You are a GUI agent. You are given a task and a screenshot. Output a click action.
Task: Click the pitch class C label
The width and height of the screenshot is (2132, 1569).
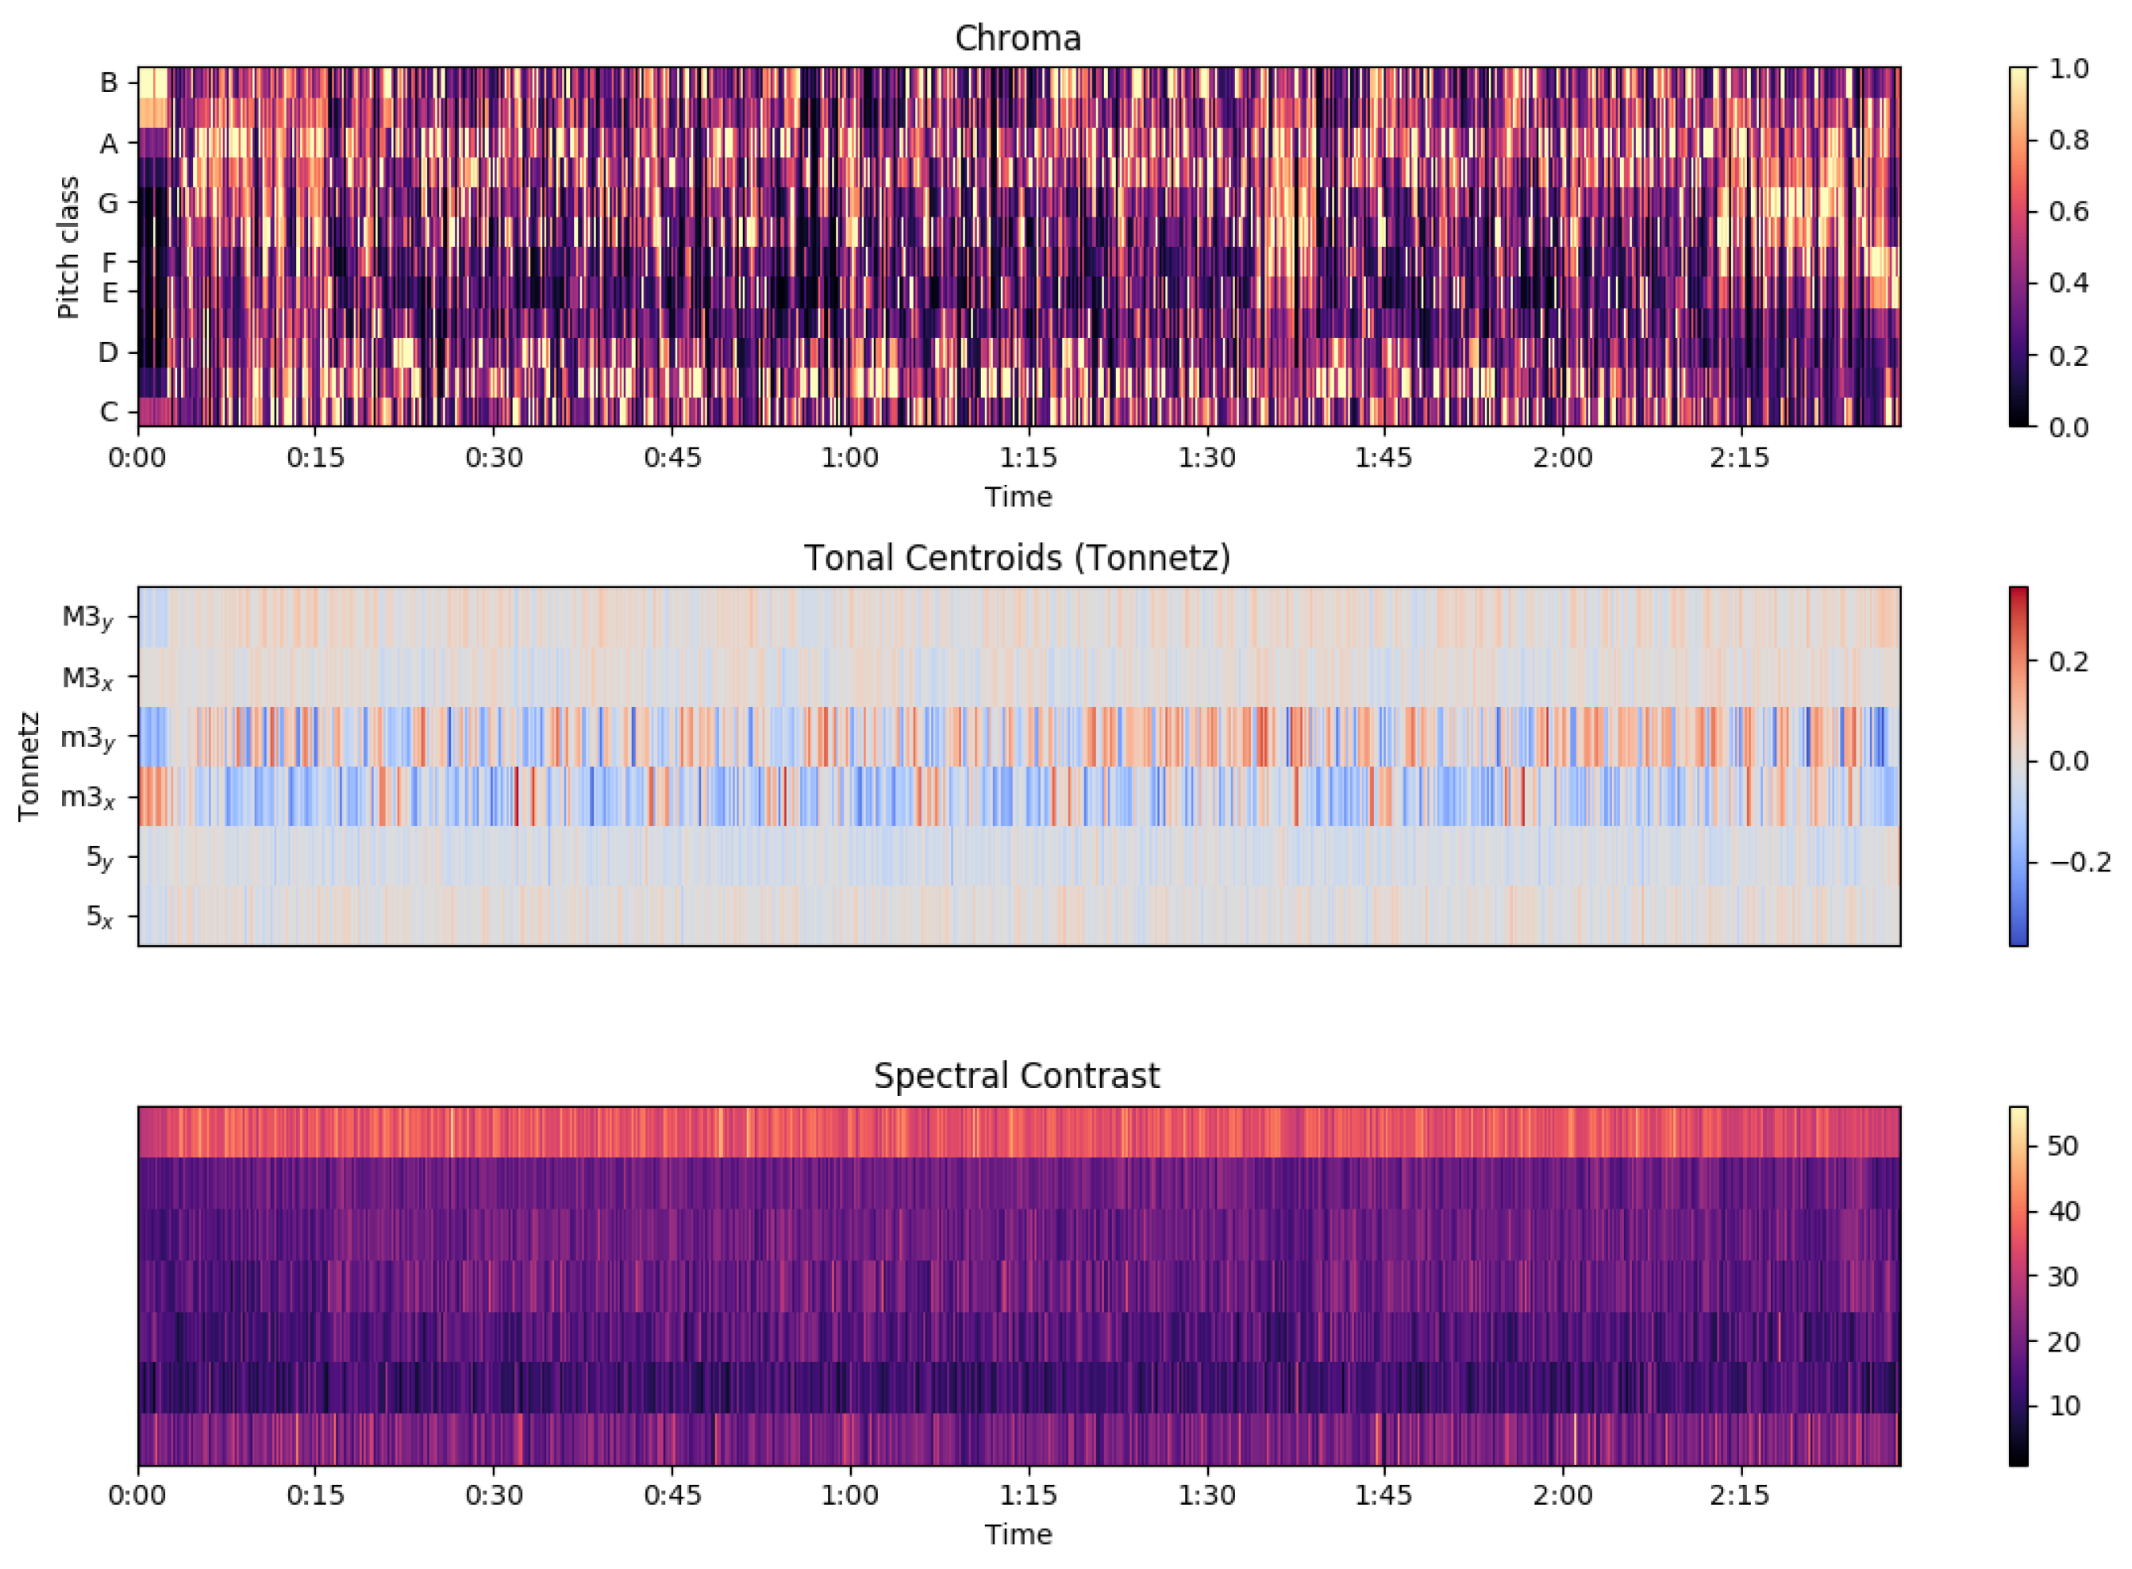coord(110,412)
